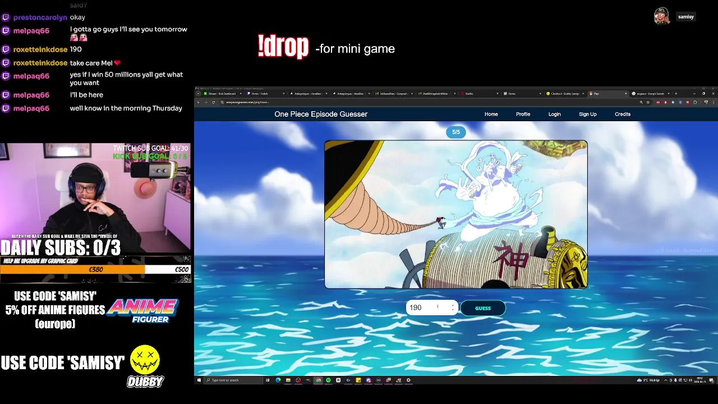Open Spotify from the taskbar
The image size is (718, 404).
coord(328,380)
